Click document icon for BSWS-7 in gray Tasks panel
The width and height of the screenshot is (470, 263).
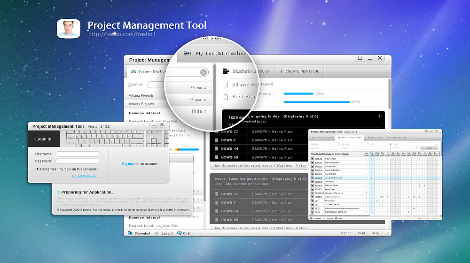(216, 202)
